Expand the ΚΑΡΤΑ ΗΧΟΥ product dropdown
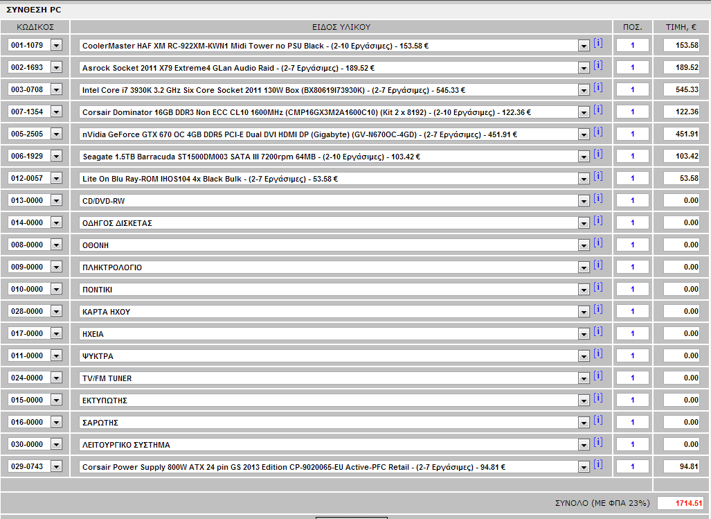Screen dimensions: 711x519 click(x=584, y=312)
